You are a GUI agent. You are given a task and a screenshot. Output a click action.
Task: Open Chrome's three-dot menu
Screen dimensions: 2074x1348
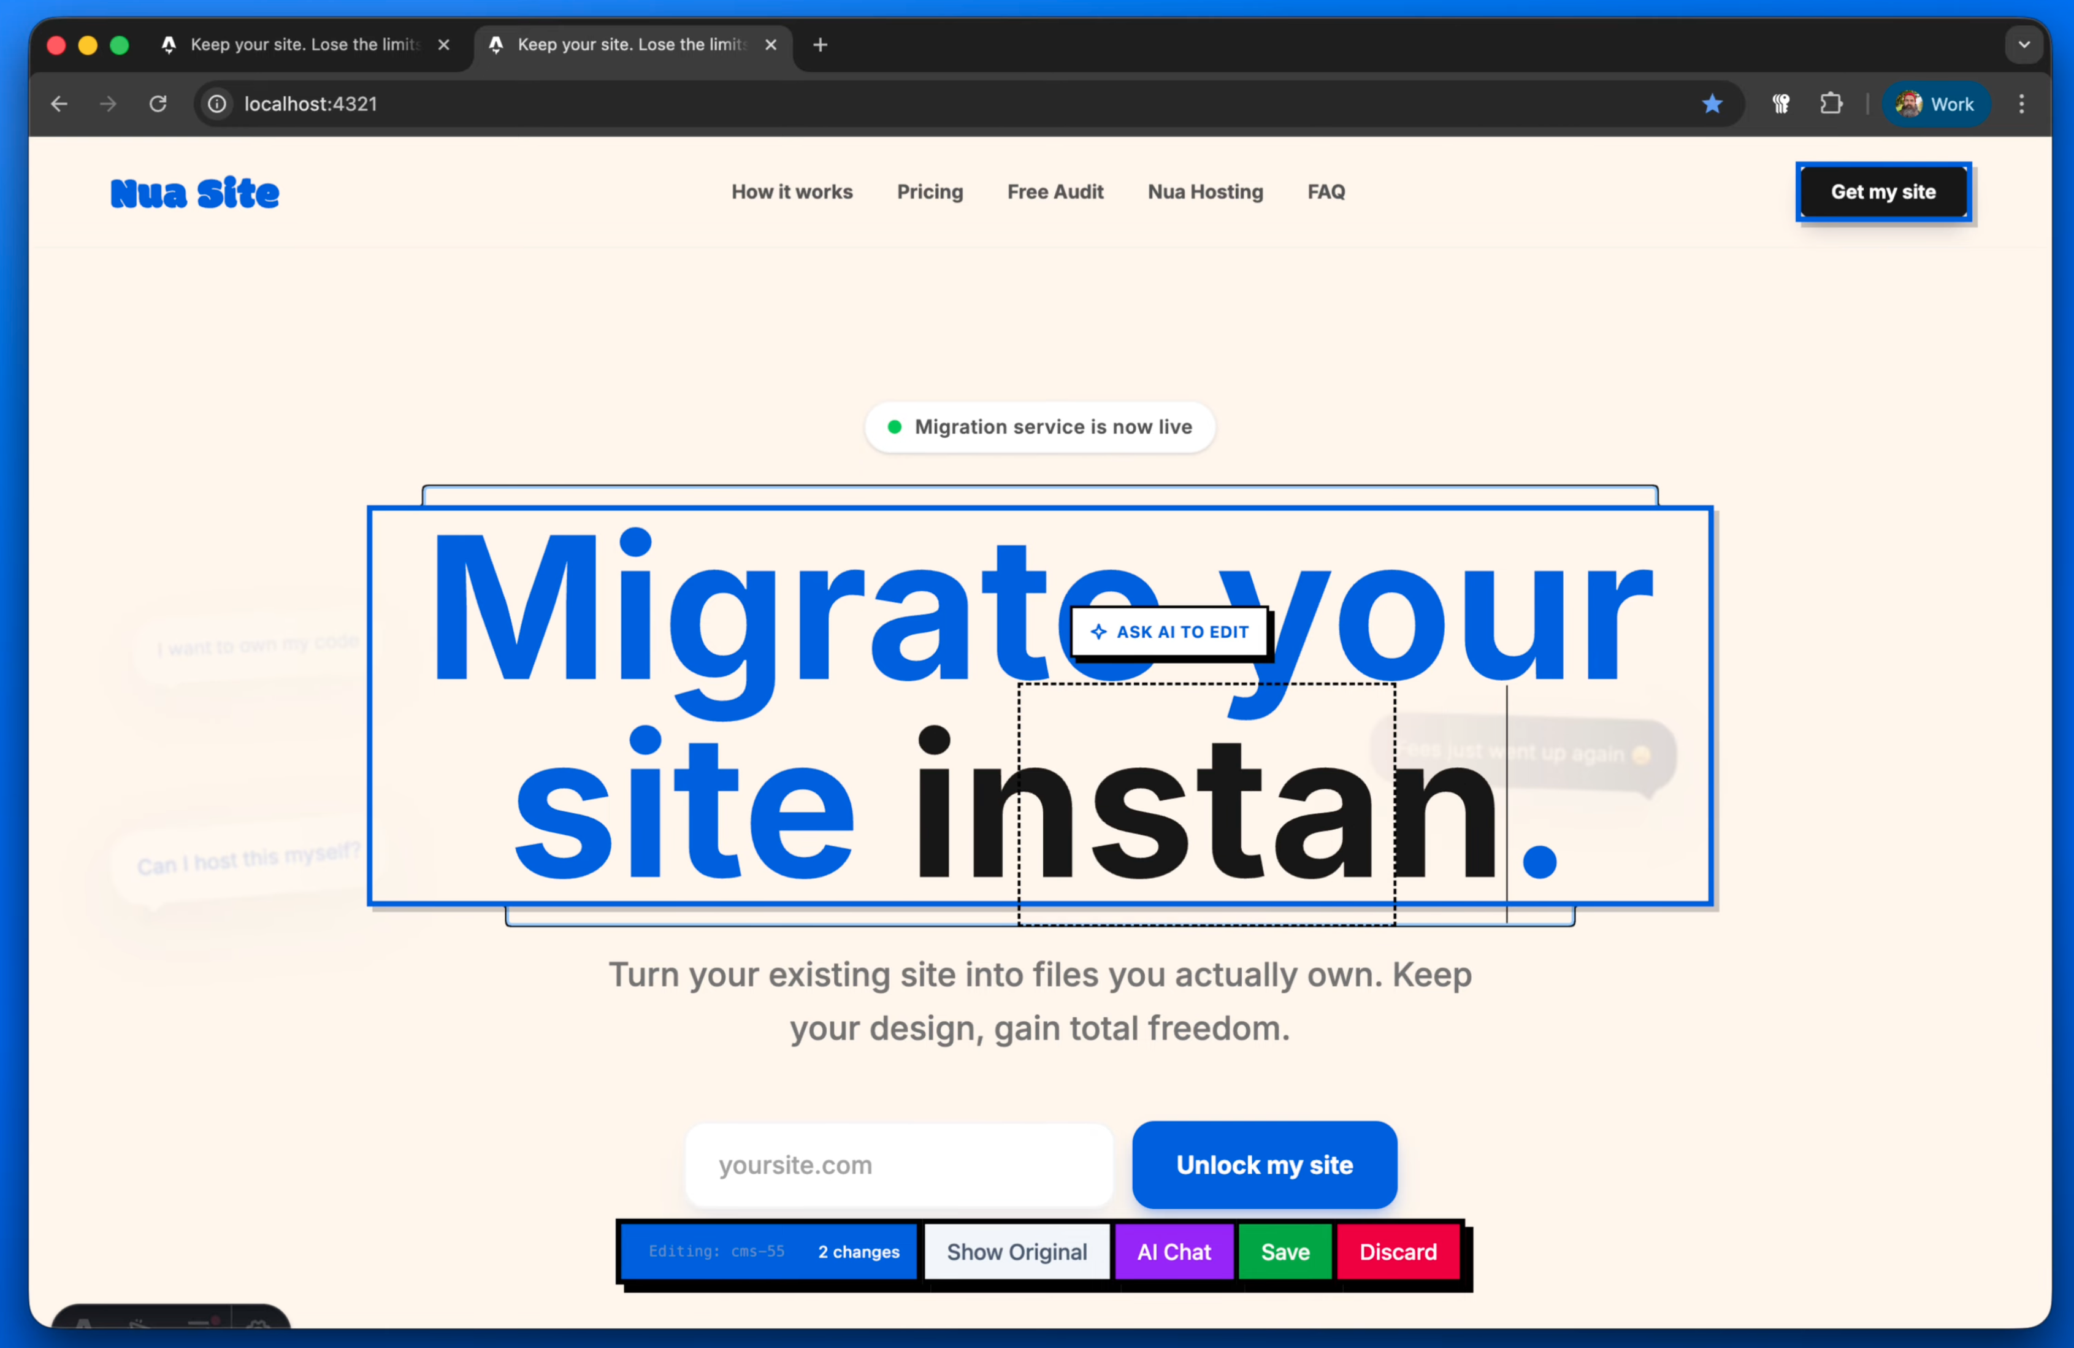[x=2022, y=104]
